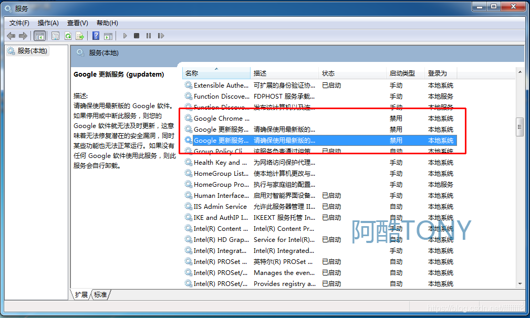Open the 文件(F) menu

[19, 23]
